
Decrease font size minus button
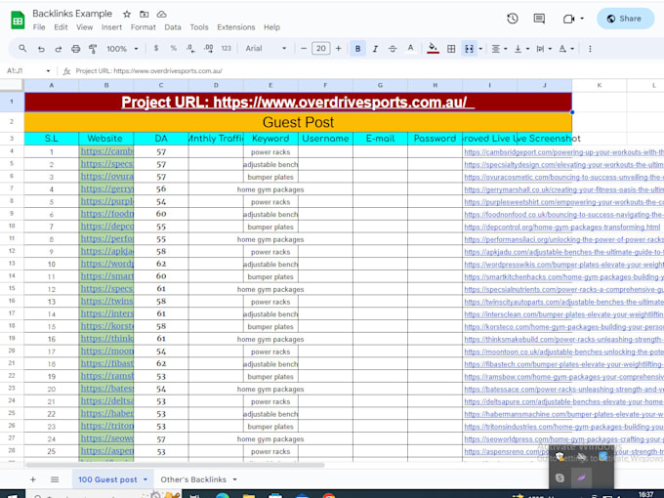pos(304,48)
